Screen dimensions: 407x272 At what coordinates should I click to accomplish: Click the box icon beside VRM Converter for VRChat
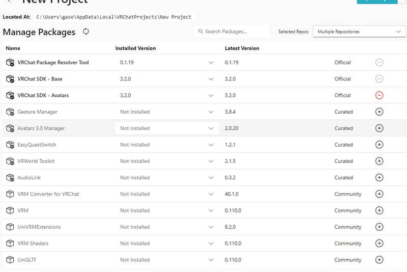10,194
